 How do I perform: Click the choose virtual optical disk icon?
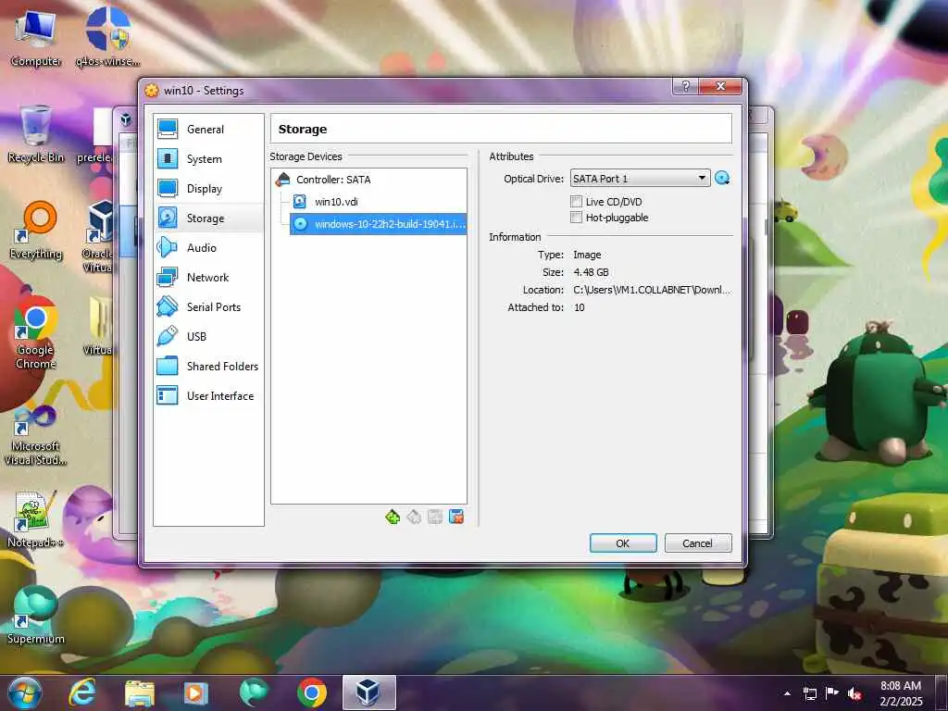click(x=722, y=178)
